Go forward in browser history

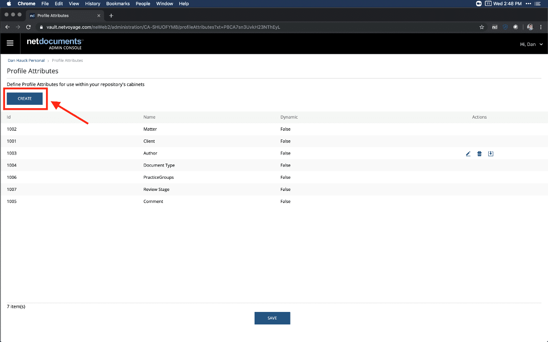[18, 27]
